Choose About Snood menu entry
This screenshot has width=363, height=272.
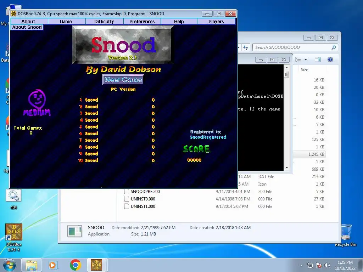(27, 27)
